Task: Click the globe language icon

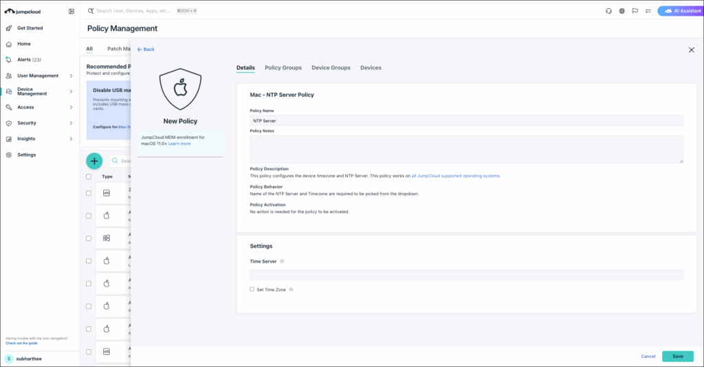Action: tap(621, 11)
